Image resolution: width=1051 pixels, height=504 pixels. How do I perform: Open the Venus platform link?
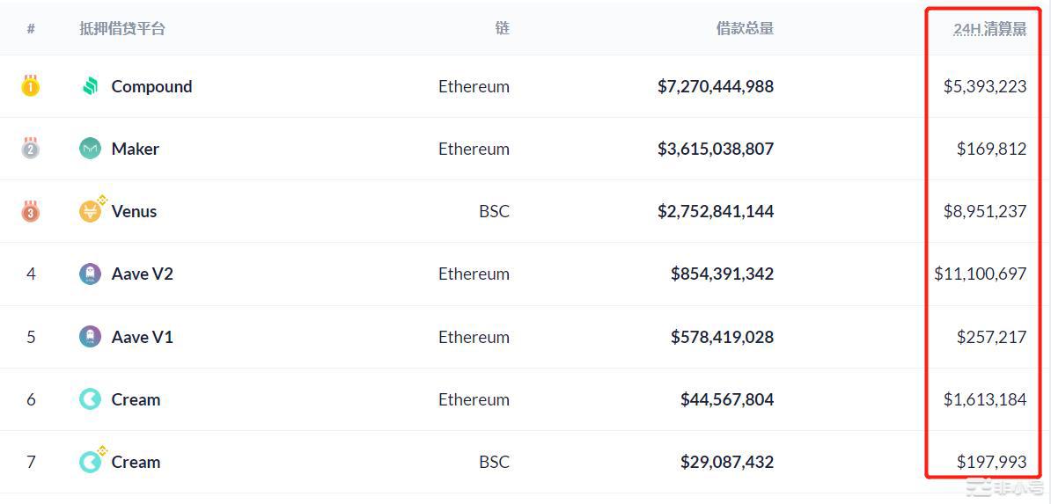pyautogui.click(x=134, y=211)
